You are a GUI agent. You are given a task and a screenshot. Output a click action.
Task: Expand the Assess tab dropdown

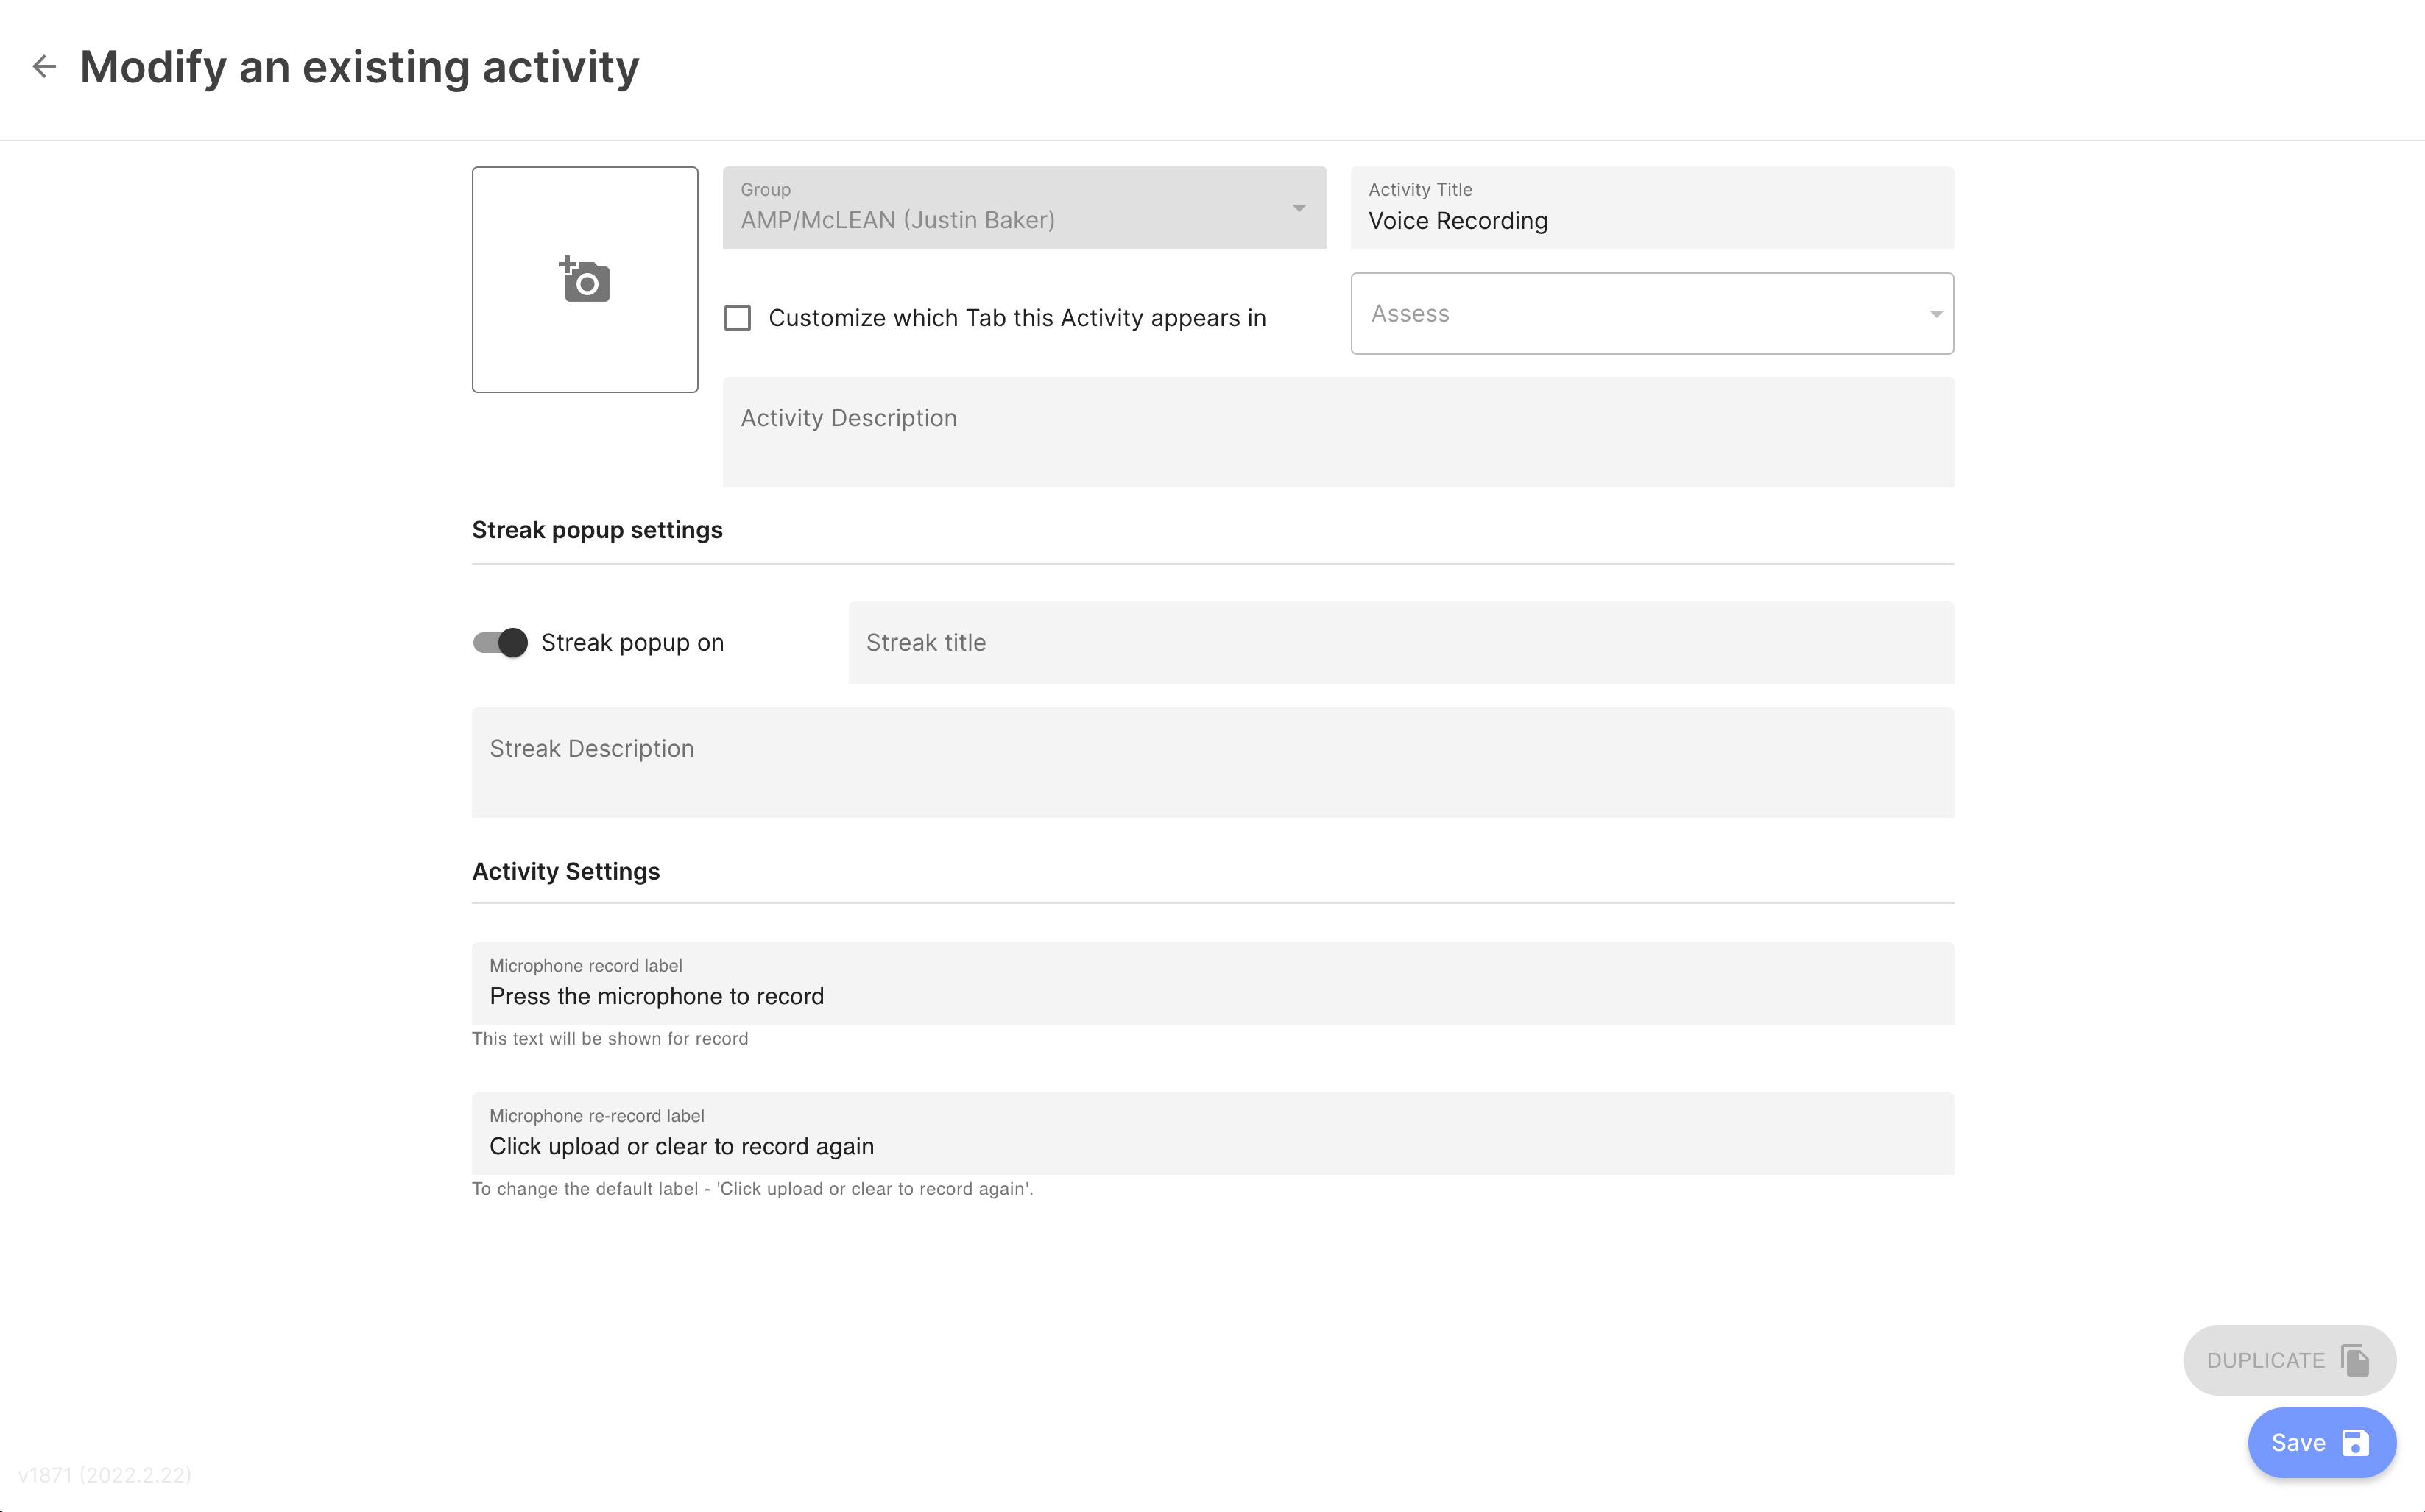(1936, 314)
